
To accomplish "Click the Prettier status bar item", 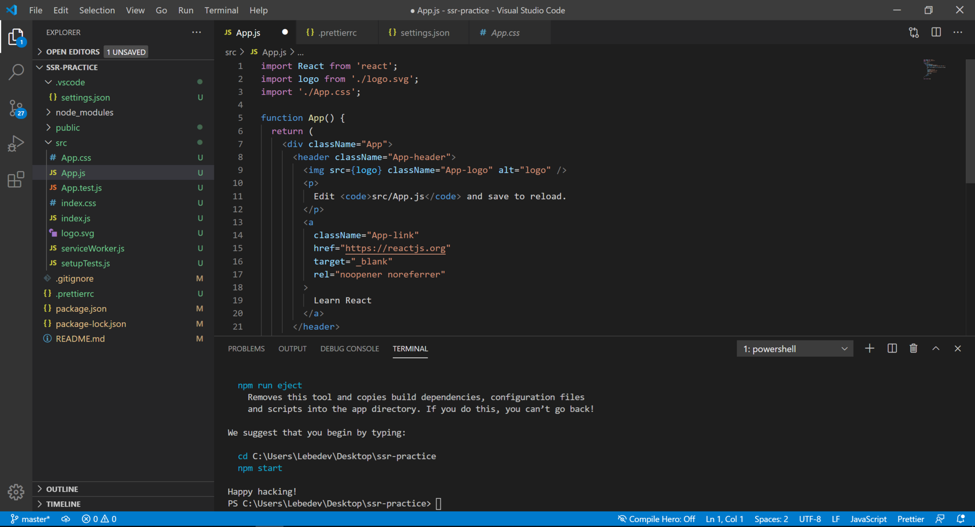I will [911, 519].
